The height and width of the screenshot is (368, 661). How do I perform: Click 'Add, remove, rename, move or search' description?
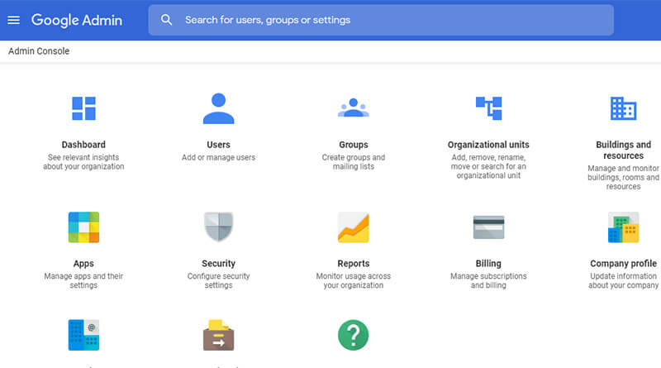pos(488,166)
